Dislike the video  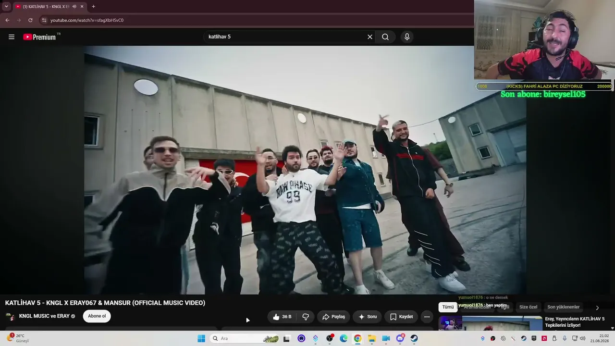pos(306,317)
